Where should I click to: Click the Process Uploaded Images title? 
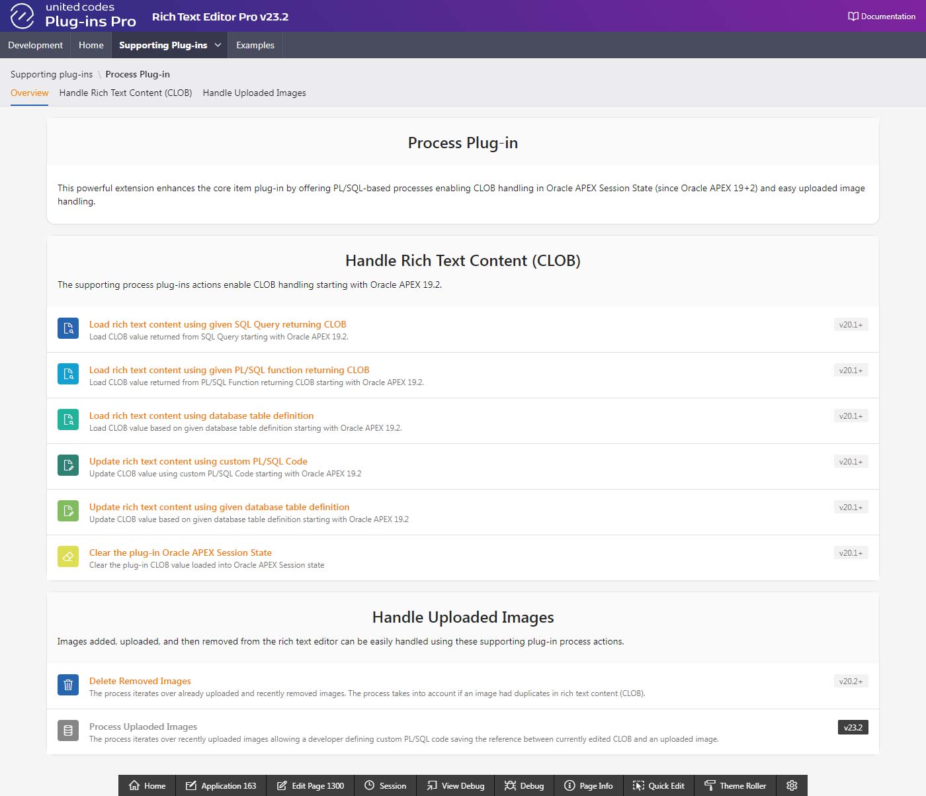(x=144, y=727)
